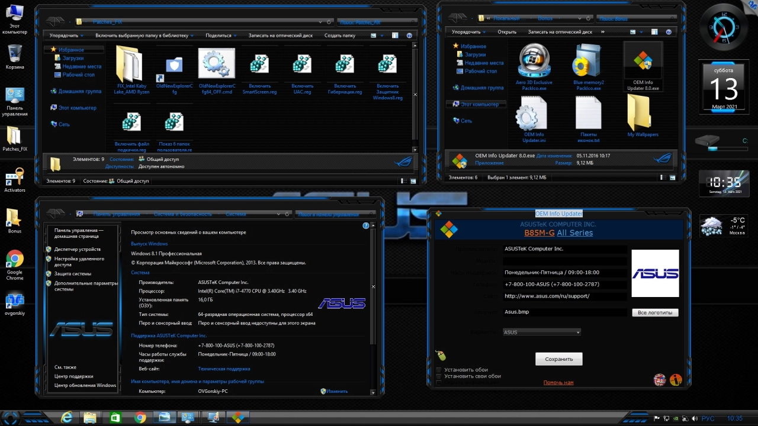758x426 pixels.
Task: Select Загрузки in Patches_FIX sidebar
Action: click(73, 58)
